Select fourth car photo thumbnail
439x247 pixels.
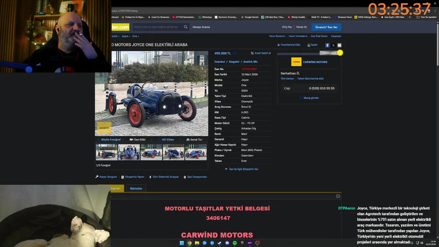click(174, 152)
